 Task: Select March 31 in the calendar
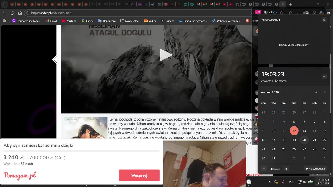coord(273,158)
